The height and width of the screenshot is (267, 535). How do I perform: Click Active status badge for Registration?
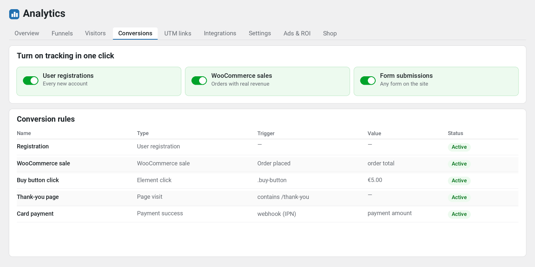pos(459,147)
